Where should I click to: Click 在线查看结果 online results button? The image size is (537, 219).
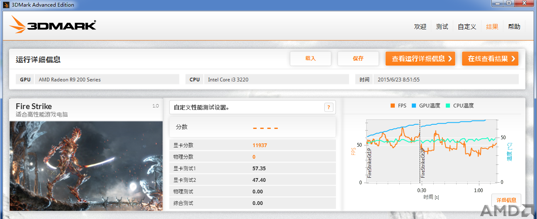click(490, 59)
